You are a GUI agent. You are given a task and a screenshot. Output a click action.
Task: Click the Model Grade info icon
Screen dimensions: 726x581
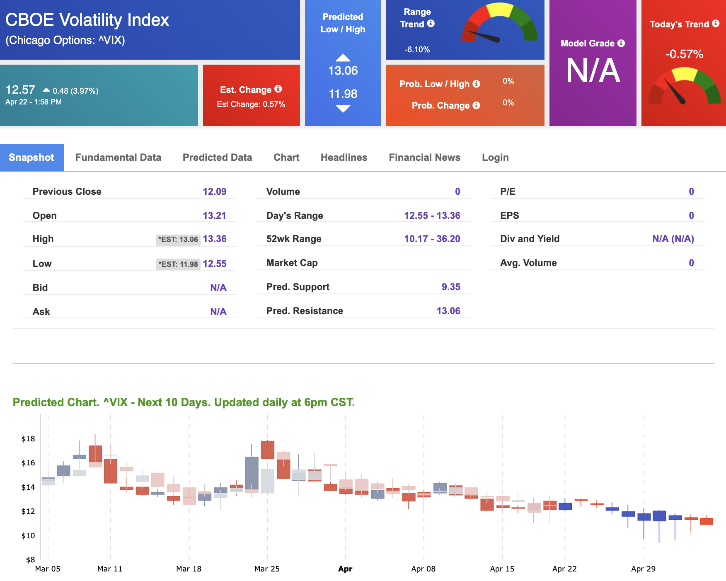click(621, 43)
